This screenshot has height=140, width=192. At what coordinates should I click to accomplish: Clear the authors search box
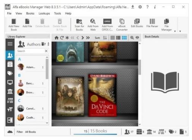[46, 51]
